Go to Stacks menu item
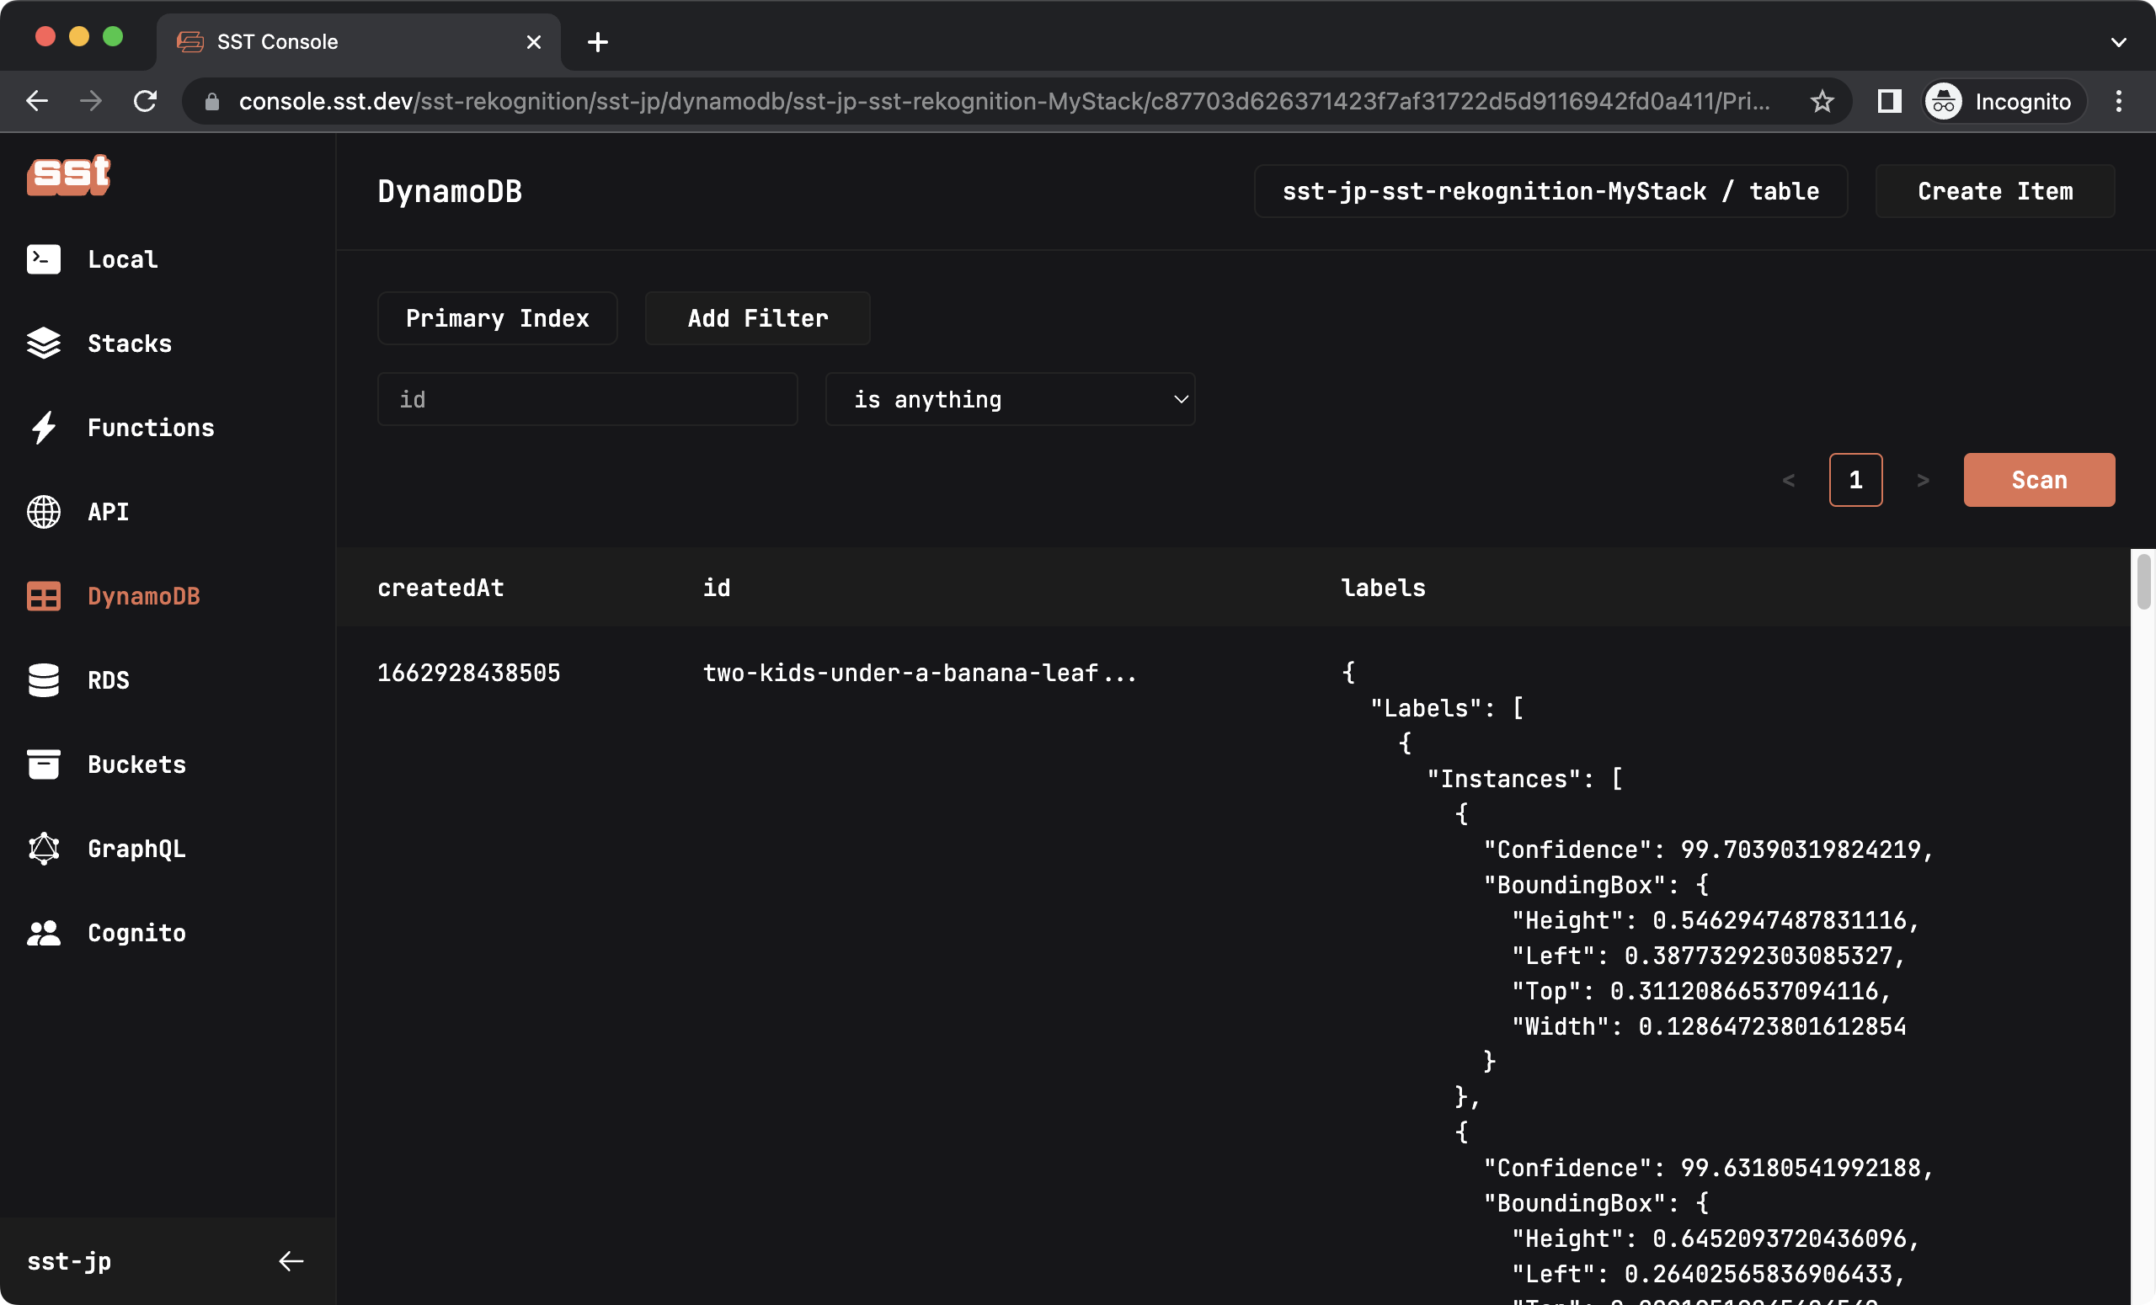 (x=130, y=343)
